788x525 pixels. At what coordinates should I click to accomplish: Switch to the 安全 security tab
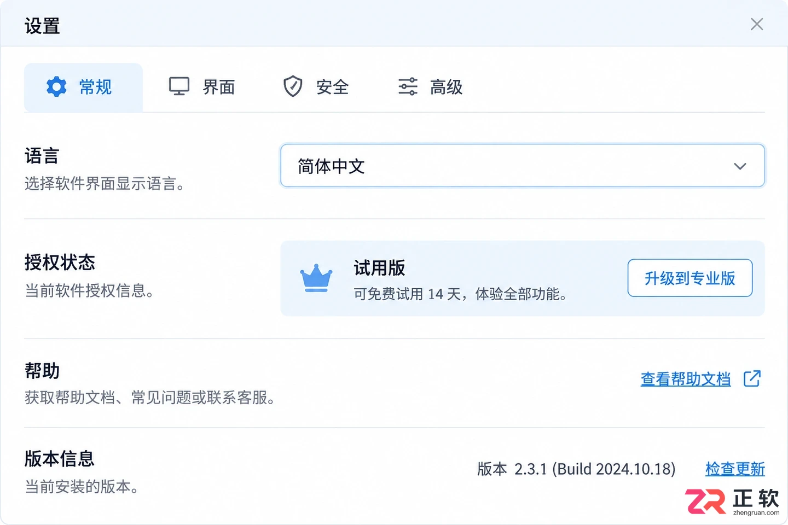316,87
